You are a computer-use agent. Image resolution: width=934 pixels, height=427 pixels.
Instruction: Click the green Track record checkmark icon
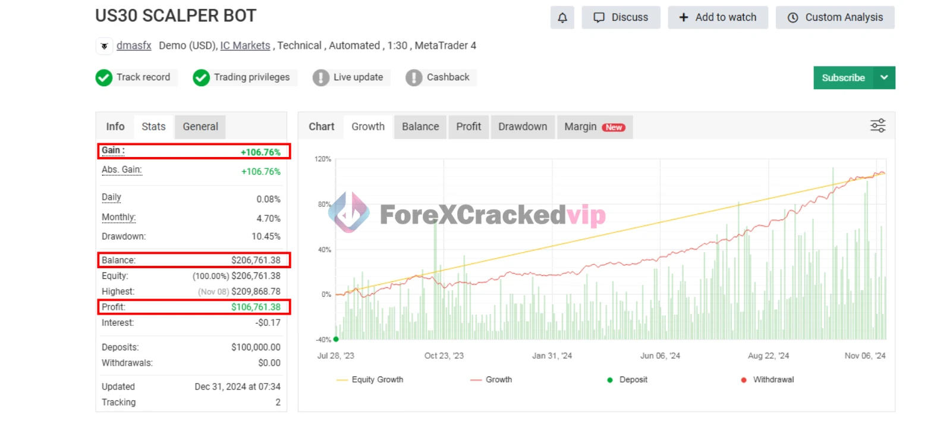pos(104,78)
